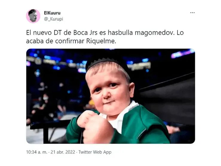Click the black cap in the photo
This screenshot has height=166, width=221.
(107, 62)
